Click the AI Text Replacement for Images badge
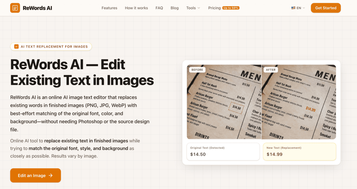 pos(51,46)
